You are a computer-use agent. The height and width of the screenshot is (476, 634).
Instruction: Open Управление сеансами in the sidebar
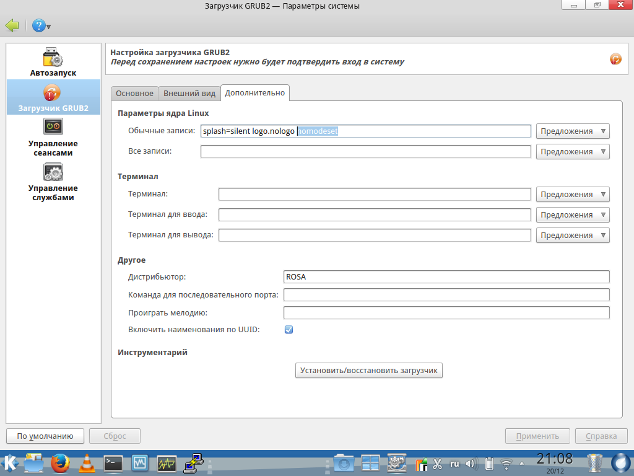(53, 137)
